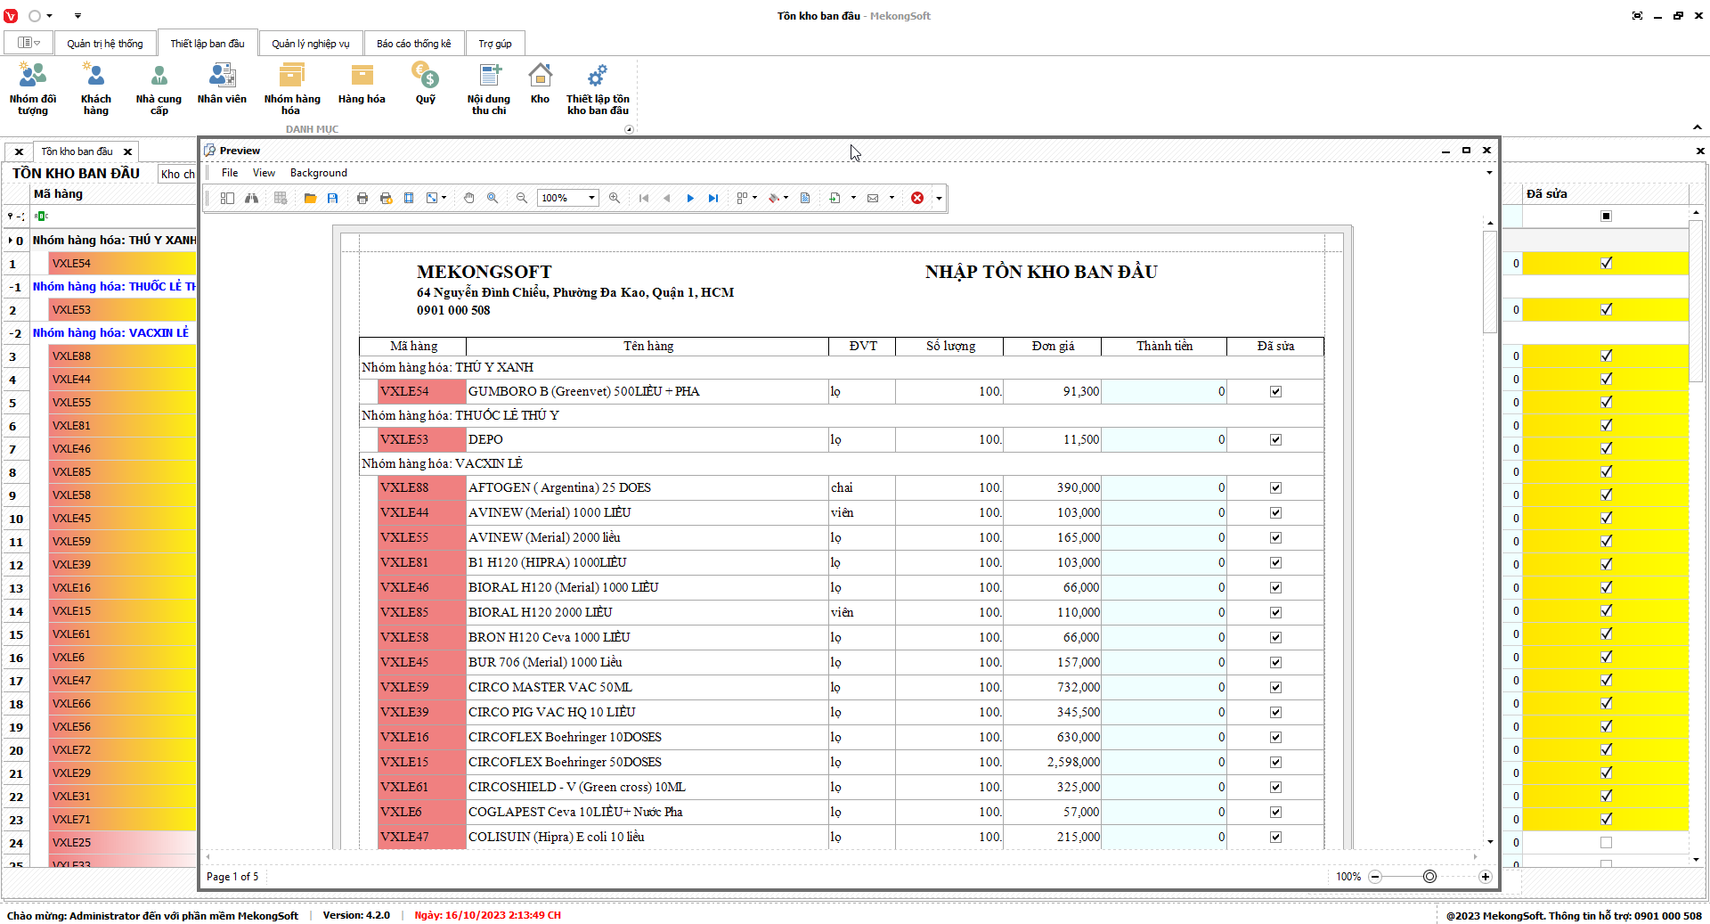Check the Đã sửa box in grid row 24

pyautogui.click(x=1606, y=842)
